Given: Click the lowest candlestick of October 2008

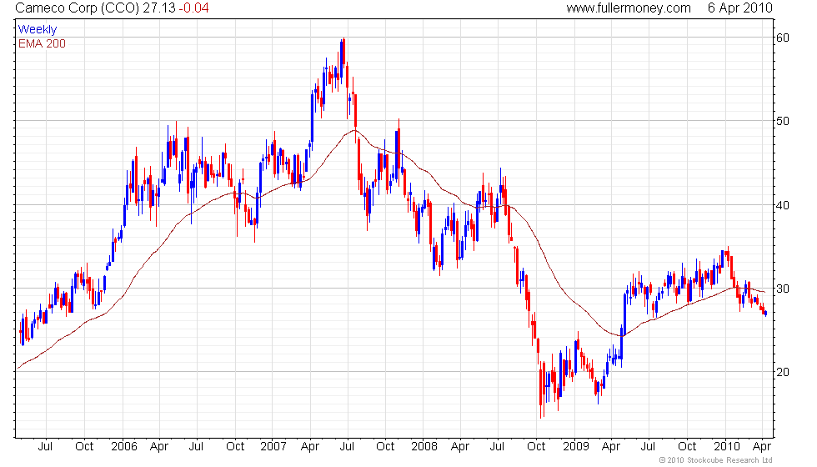Looking at the screenshot, I should (541, 389).
